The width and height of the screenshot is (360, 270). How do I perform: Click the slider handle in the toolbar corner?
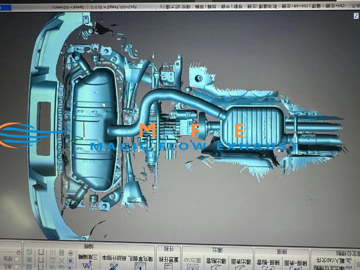point(18,252)
